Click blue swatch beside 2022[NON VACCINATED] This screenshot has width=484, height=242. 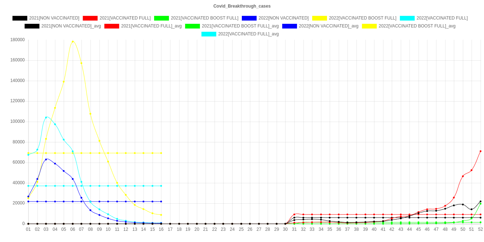(249, 18)
